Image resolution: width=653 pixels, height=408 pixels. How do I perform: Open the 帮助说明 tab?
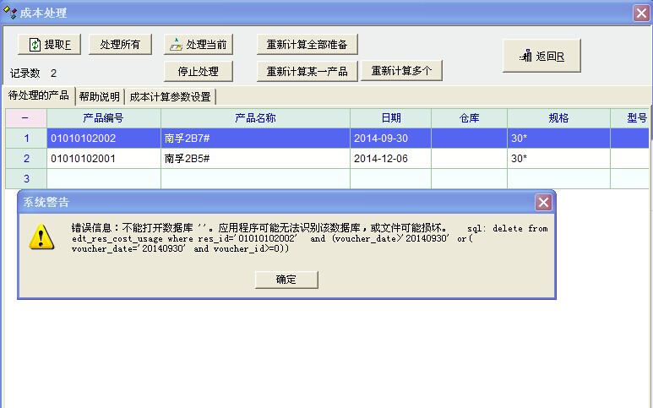pyautogui.click(x=100, y=96)
